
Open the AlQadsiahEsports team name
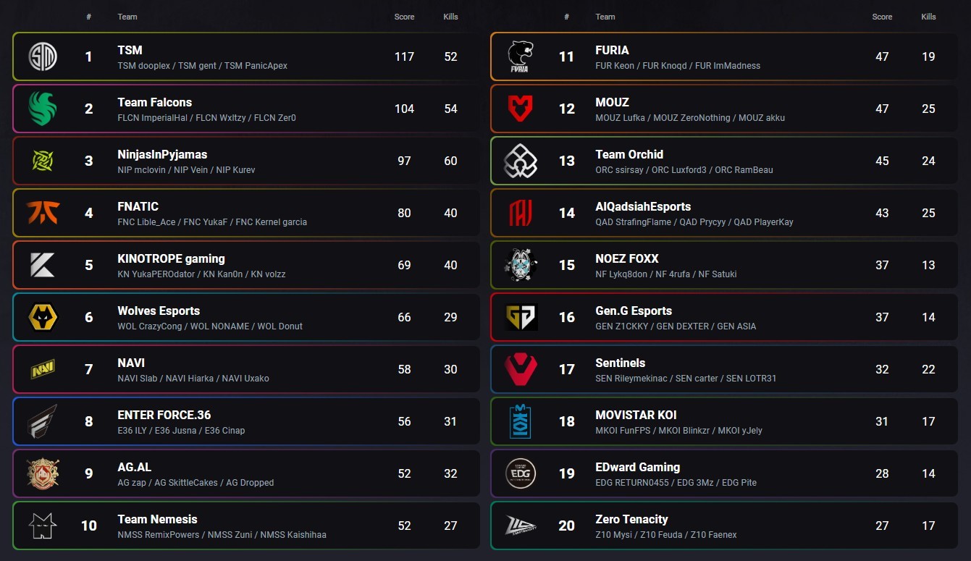(643, 206)
